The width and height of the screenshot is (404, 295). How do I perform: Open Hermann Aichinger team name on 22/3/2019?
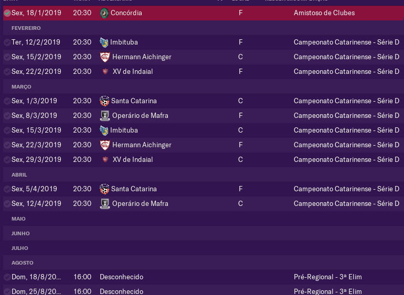(142, 145)
